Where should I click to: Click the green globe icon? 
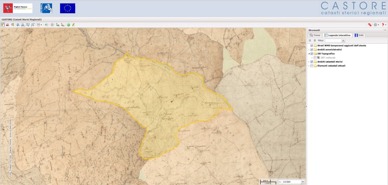pyautogui.click(x=68, y=25)
